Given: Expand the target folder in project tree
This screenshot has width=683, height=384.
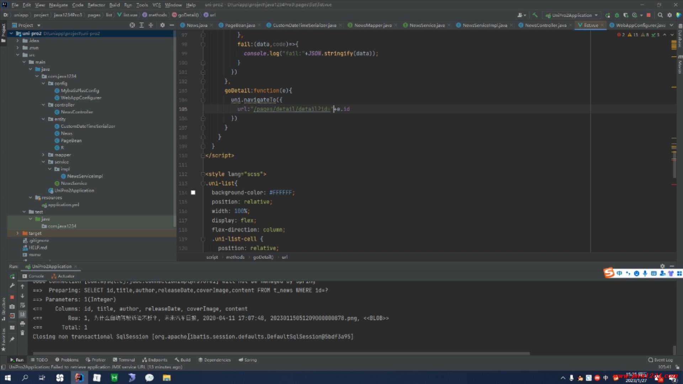Looking at the screenshot, I should (17, 233).
